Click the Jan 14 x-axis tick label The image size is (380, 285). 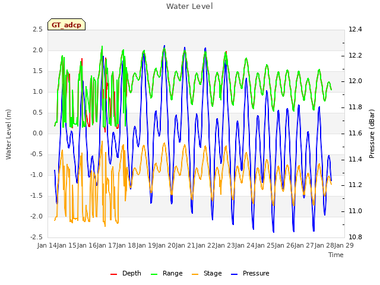[x=47, y=245]
